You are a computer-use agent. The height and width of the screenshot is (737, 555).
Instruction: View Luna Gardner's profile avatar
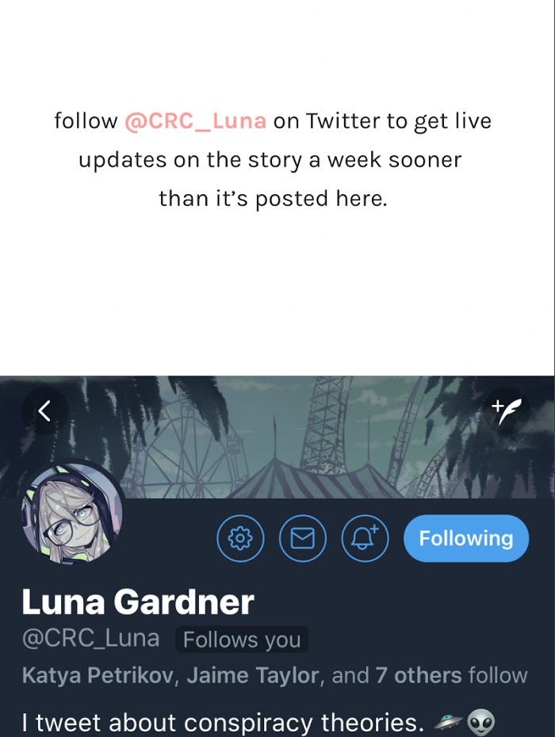[71, 513]
